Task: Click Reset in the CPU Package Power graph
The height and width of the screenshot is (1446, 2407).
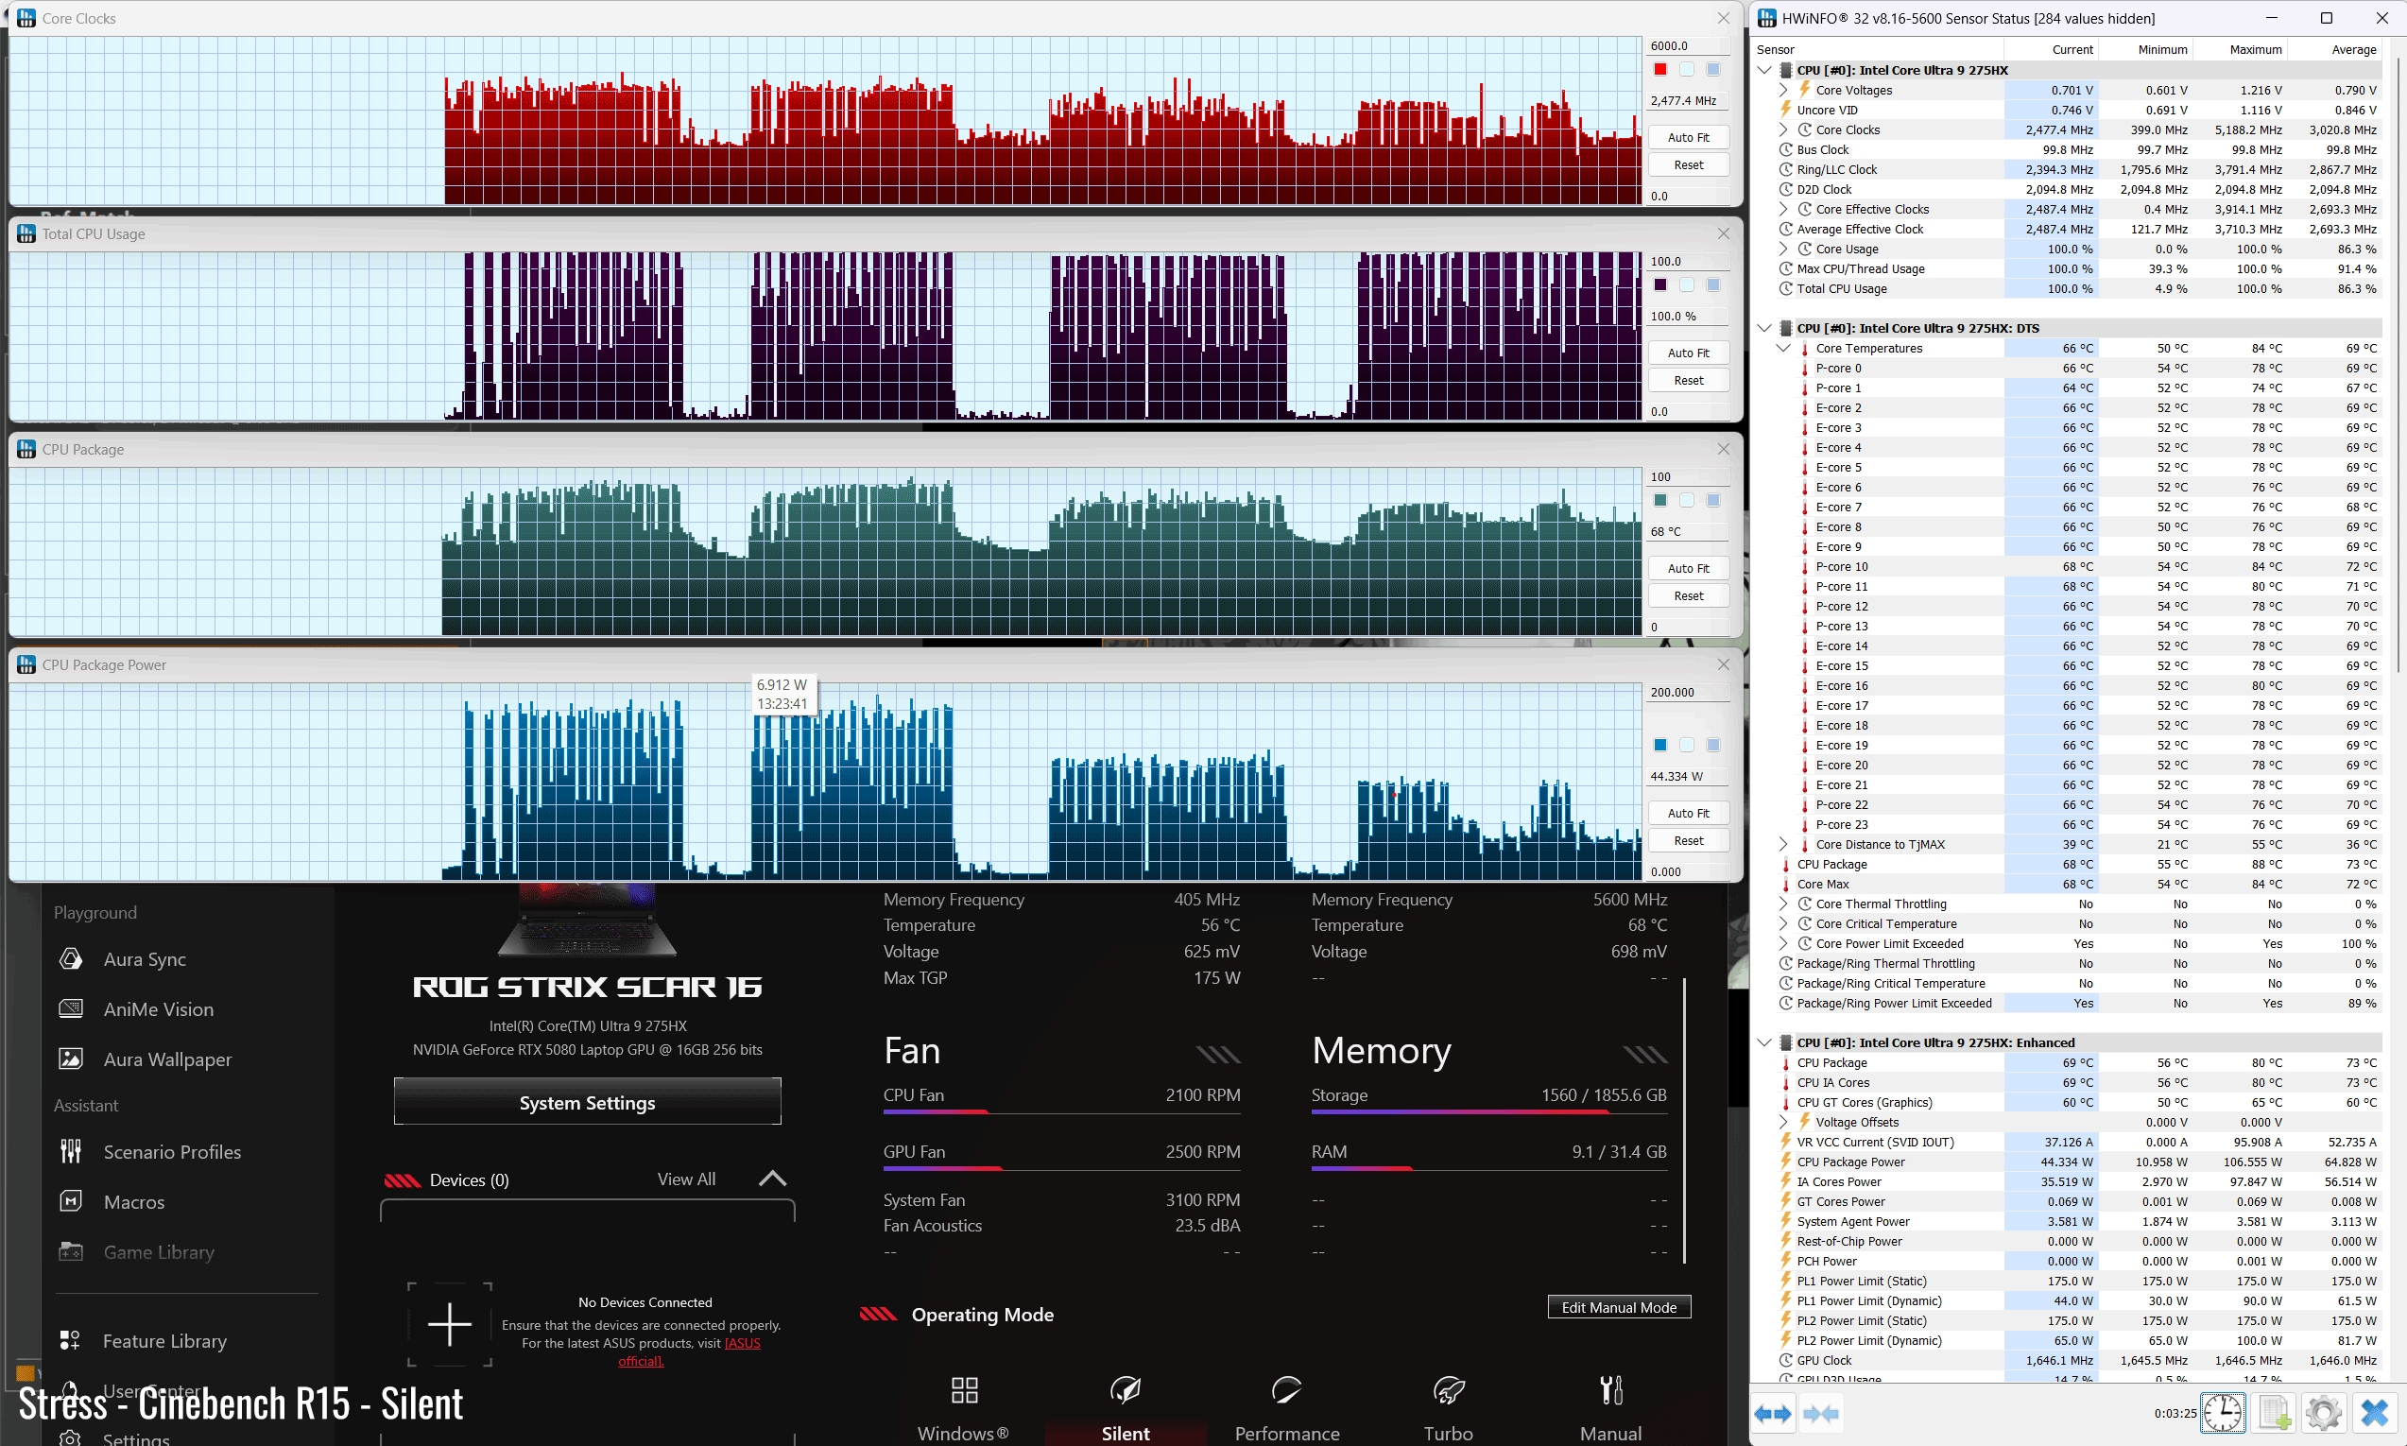Action: [1688, 840]
